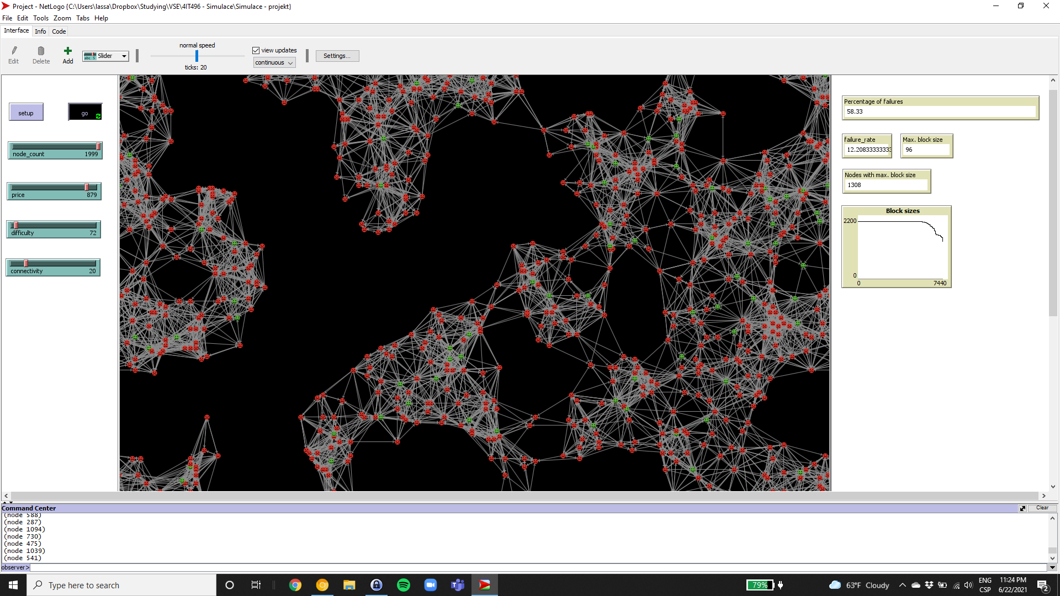Open the Tools menu
Image resolution: width=1060 pixels, height=596 pixels.
click(41, 18)
